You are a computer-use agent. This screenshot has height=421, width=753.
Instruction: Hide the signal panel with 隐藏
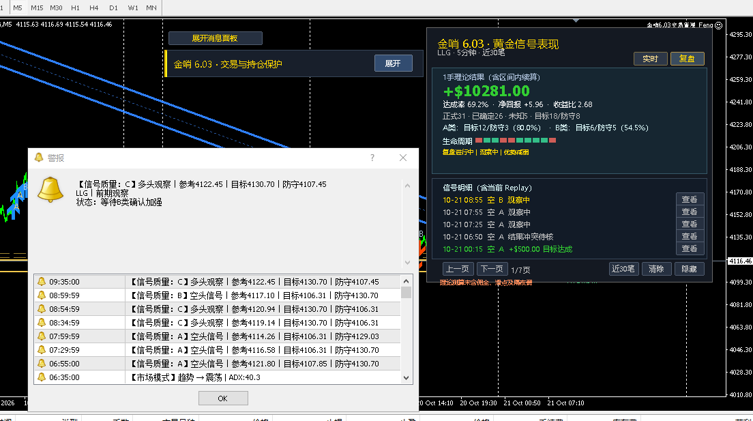(x=690, y=269)
